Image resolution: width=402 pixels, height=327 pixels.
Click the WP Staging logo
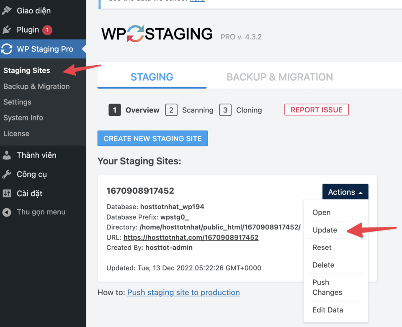coord(157,33)
